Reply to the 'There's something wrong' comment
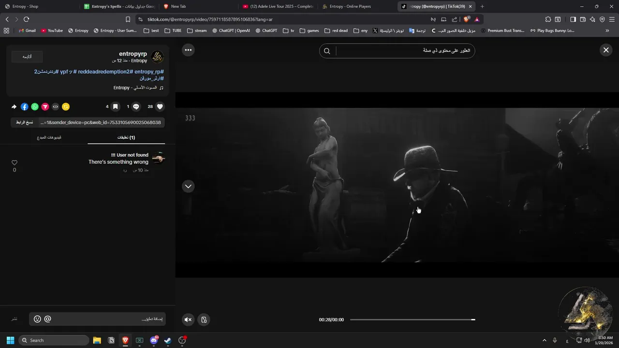 tap(124, 170)
